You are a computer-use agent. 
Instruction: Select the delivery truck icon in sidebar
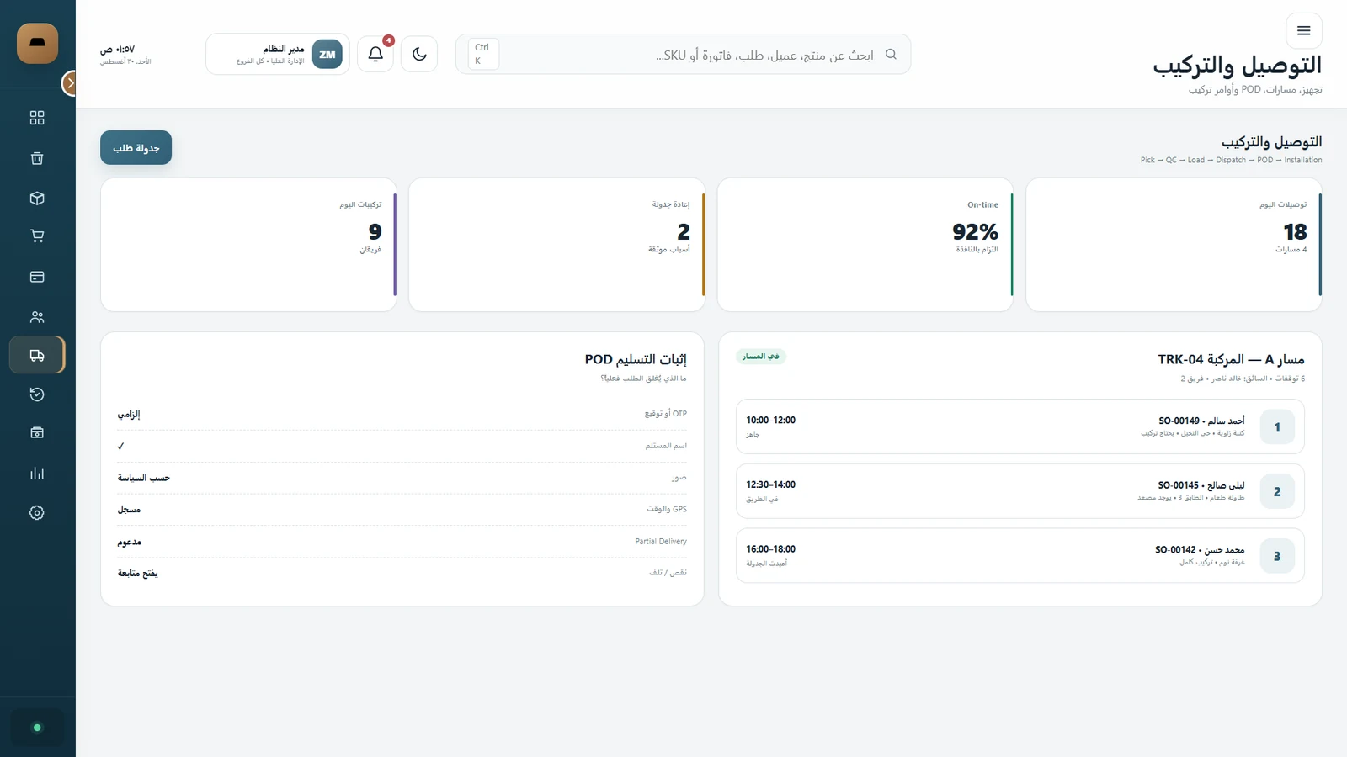(x=37, y=355)
